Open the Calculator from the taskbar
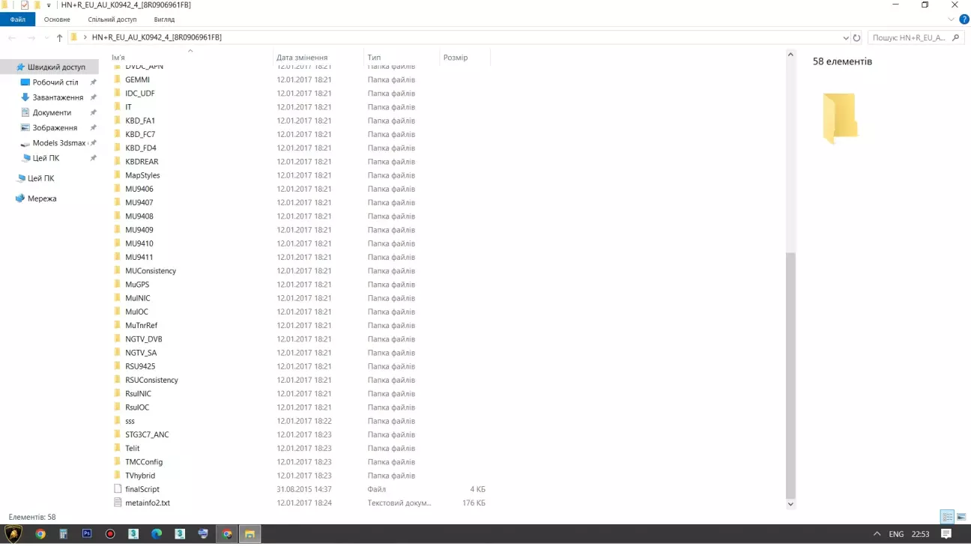This screenshot has width=971, height=546. click(x=64, y=534)
